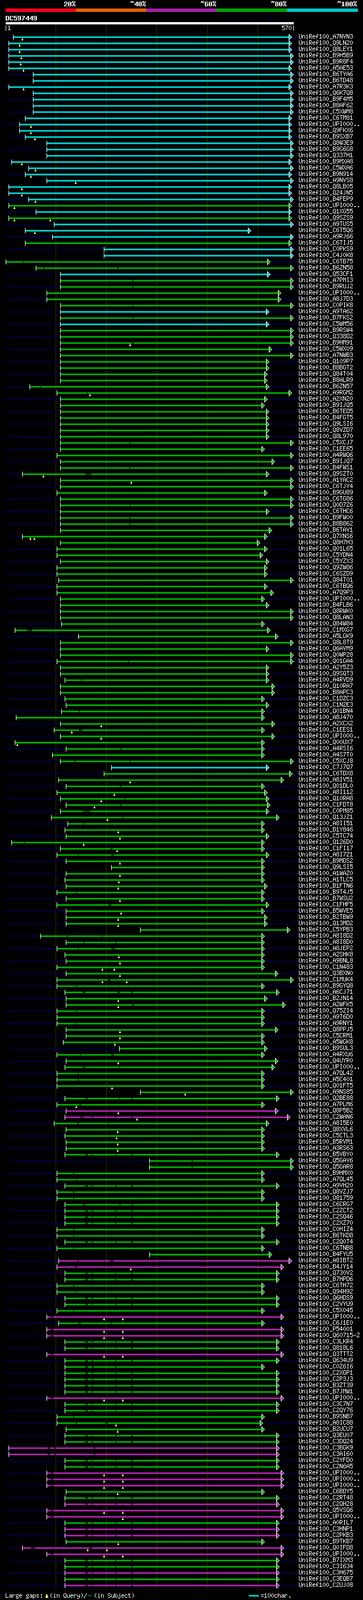Select hit UniRef100_A7NVN3
The height and width of the screenshot is (1600, 363).
326,37
